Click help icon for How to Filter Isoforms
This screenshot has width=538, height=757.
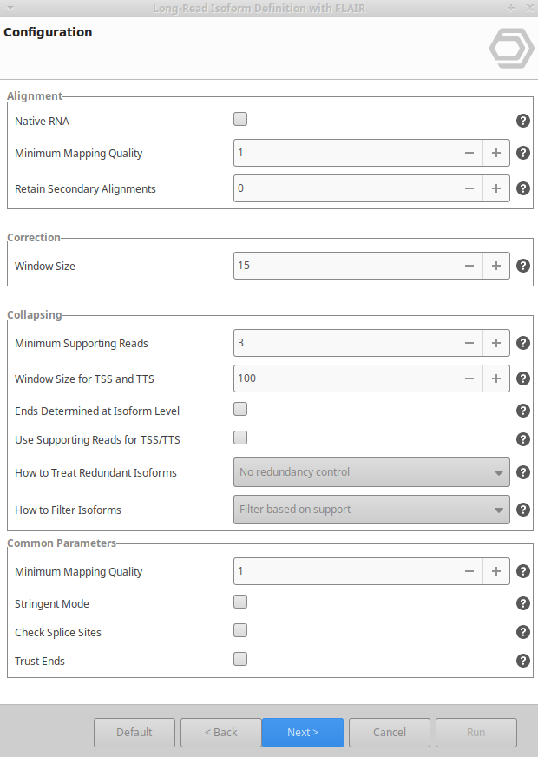point(523,510)
